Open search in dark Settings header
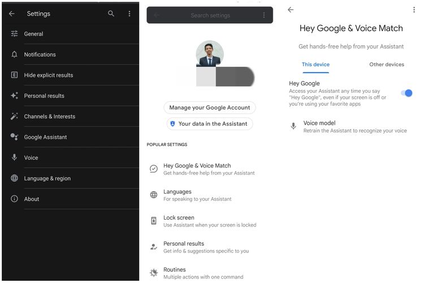This screenshot has height=283, width=424. [x=111, y=13]
